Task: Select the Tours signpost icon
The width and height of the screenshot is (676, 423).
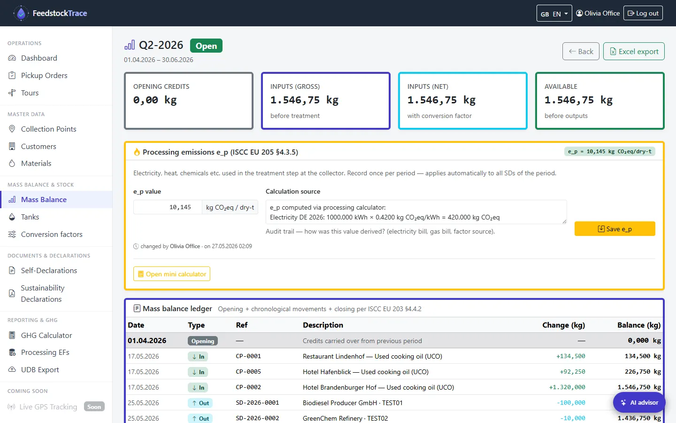Action: click(x=12, y=93)
